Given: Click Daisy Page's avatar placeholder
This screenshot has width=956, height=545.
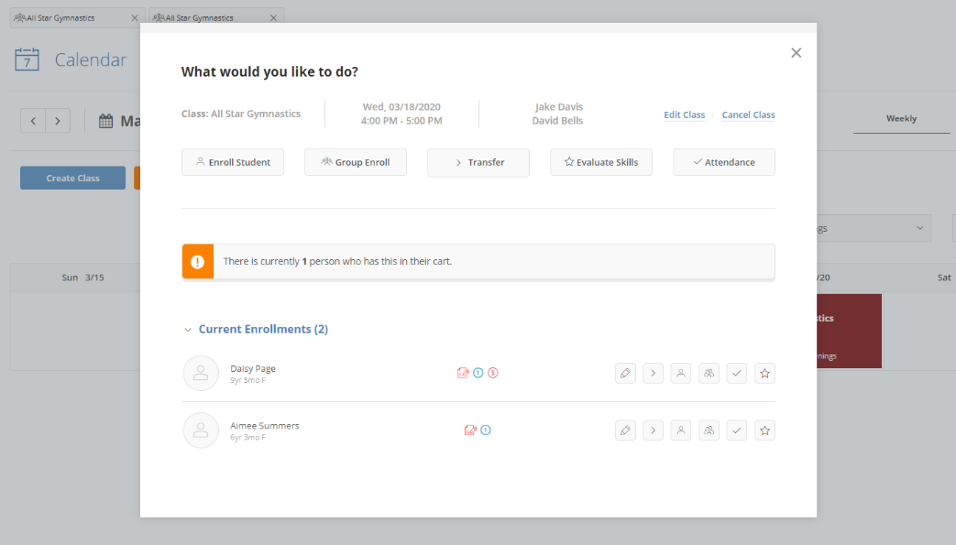Looking at the screenshot, I should 201,373.
